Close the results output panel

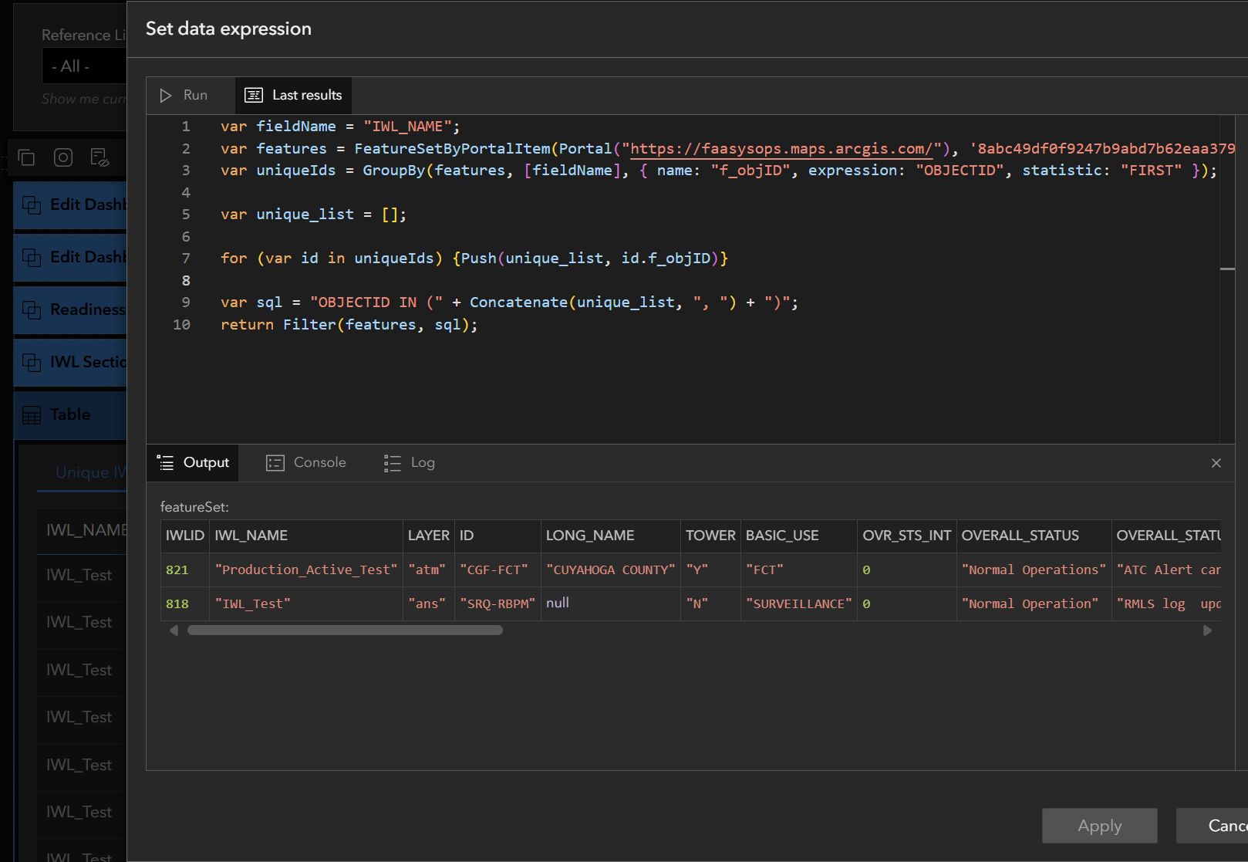tap(1216, 463)
